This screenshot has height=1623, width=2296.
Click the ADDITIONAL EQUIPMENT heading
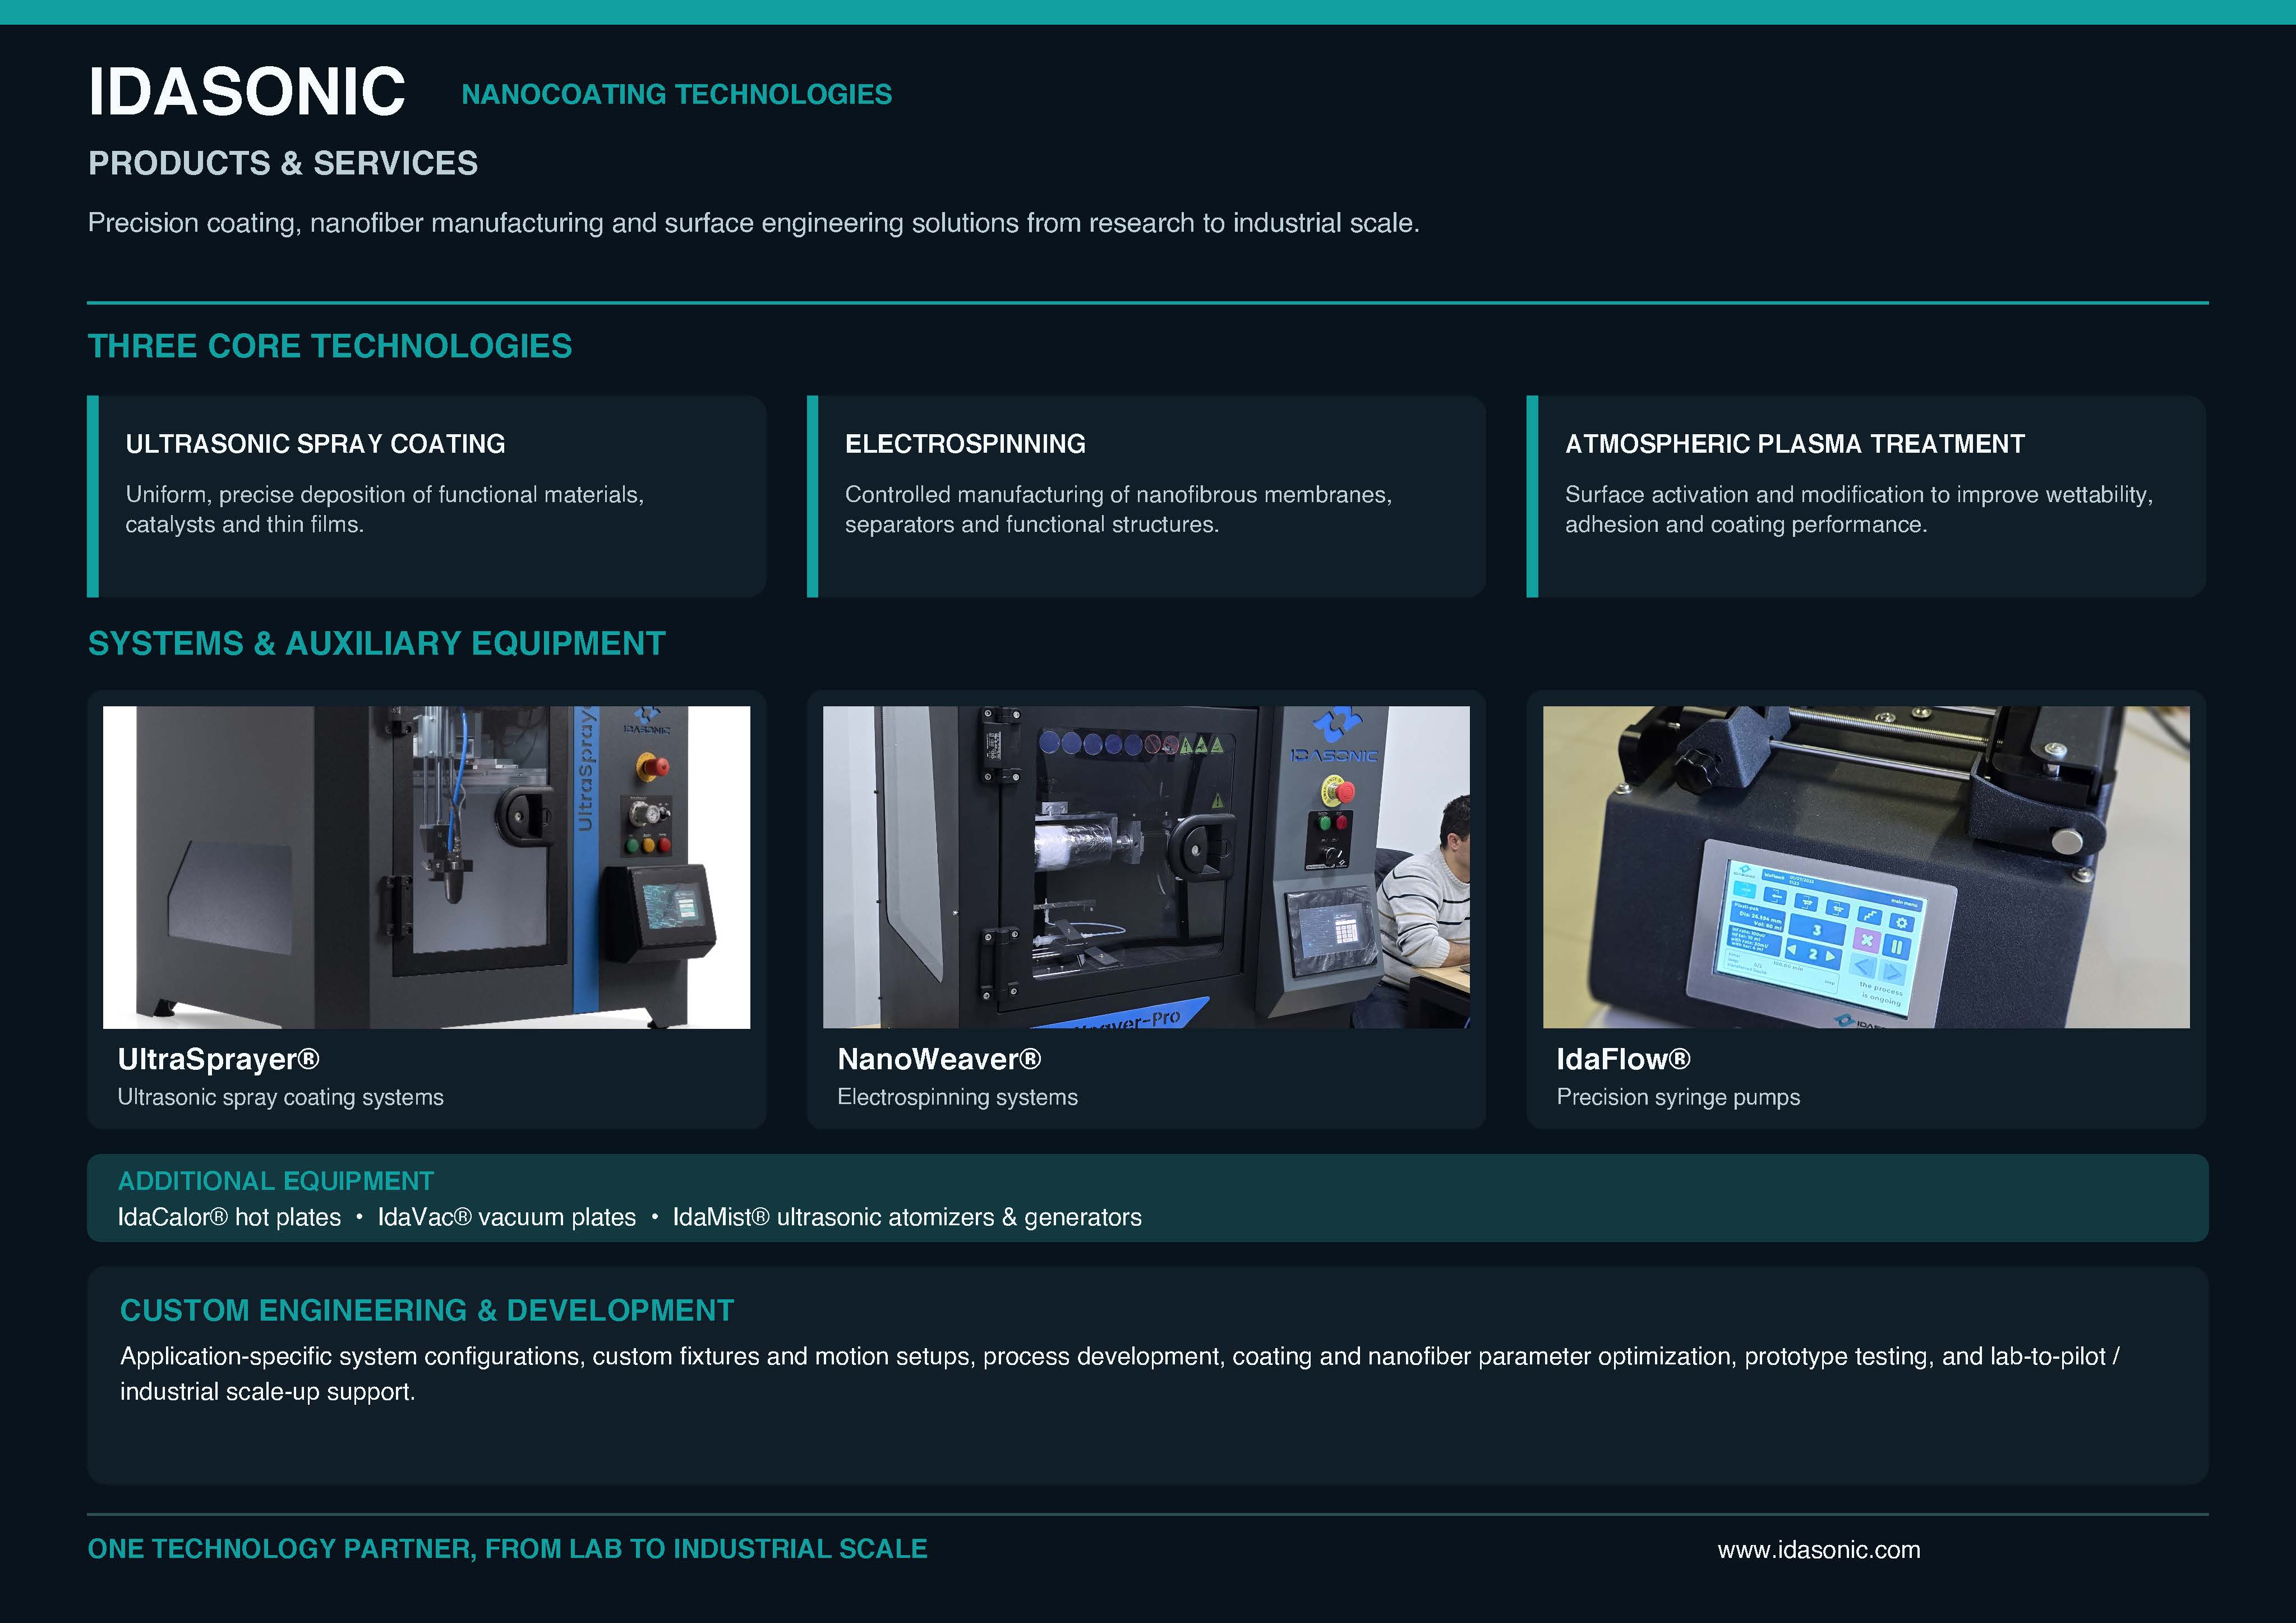coord(276,1181)
